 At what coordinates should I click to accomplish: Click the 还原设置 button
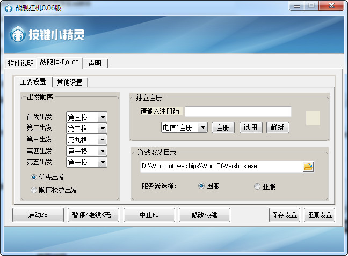320,215
